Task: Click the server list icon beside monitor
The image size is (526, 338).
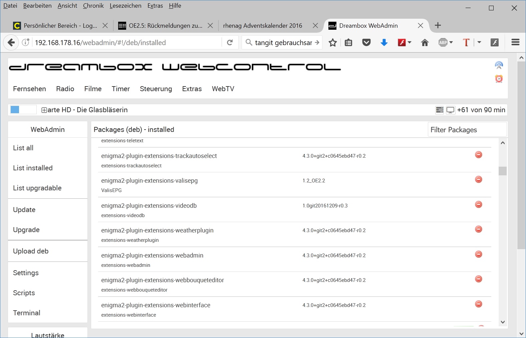Action: [440, 110]
